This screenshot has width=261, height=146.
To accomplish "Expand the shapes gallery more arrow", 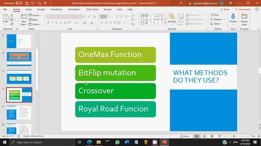I will 165,23.
